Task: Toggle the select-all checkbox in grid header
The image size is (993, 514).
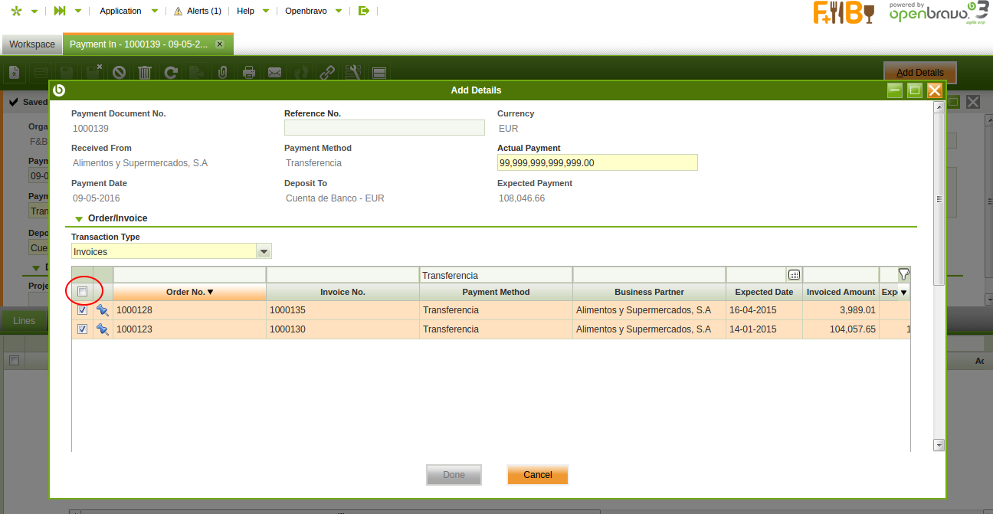Action: coord(83,292)
